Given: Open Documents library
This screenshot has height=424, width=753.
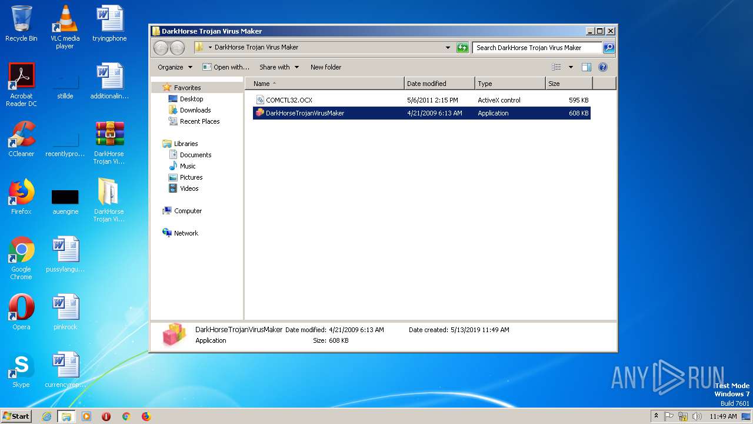Looking at the screenshot, I should tap(190, 155).
